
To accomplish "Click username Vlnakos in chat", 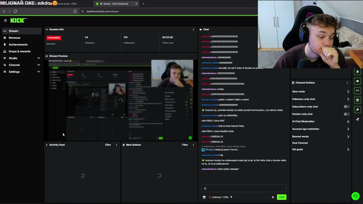I will point(210,150).
